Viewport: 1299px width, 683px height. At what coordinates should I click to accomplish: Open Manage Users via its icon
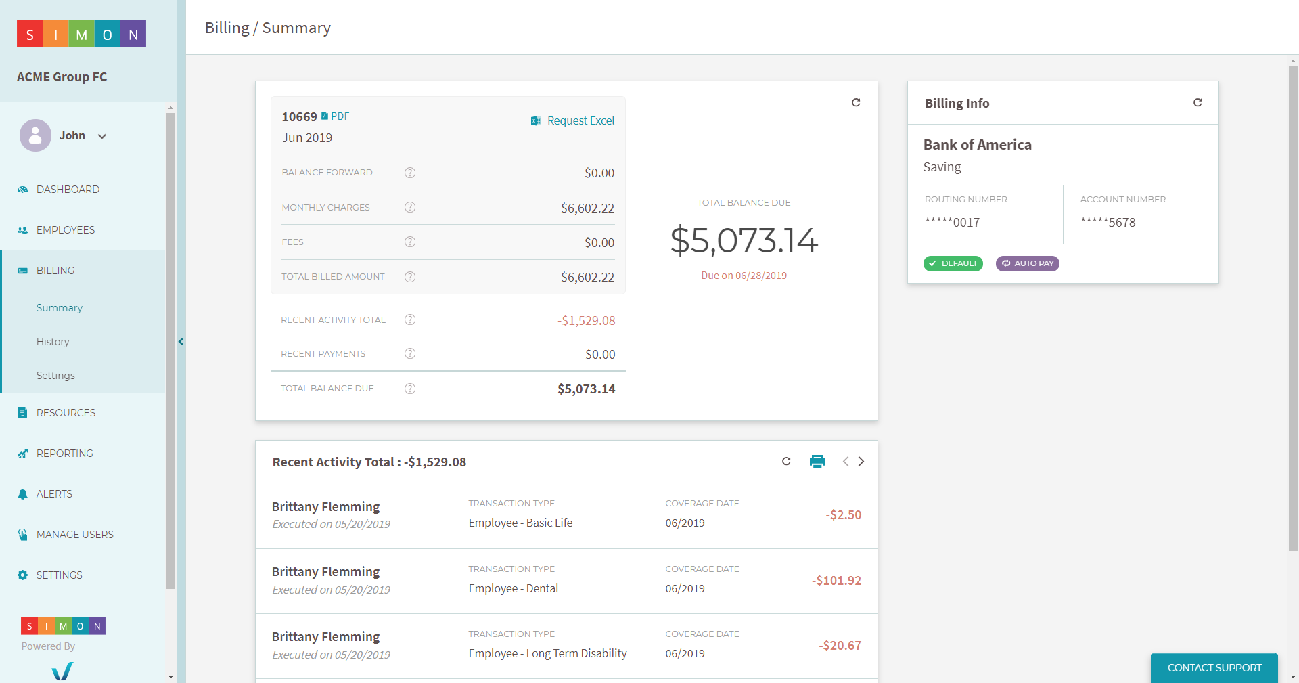(22, 534)
